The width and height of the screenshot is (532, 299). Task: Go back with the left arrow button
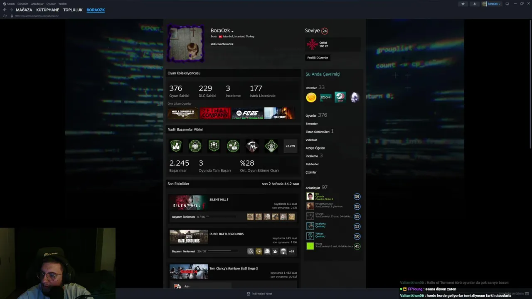point(5,10)
